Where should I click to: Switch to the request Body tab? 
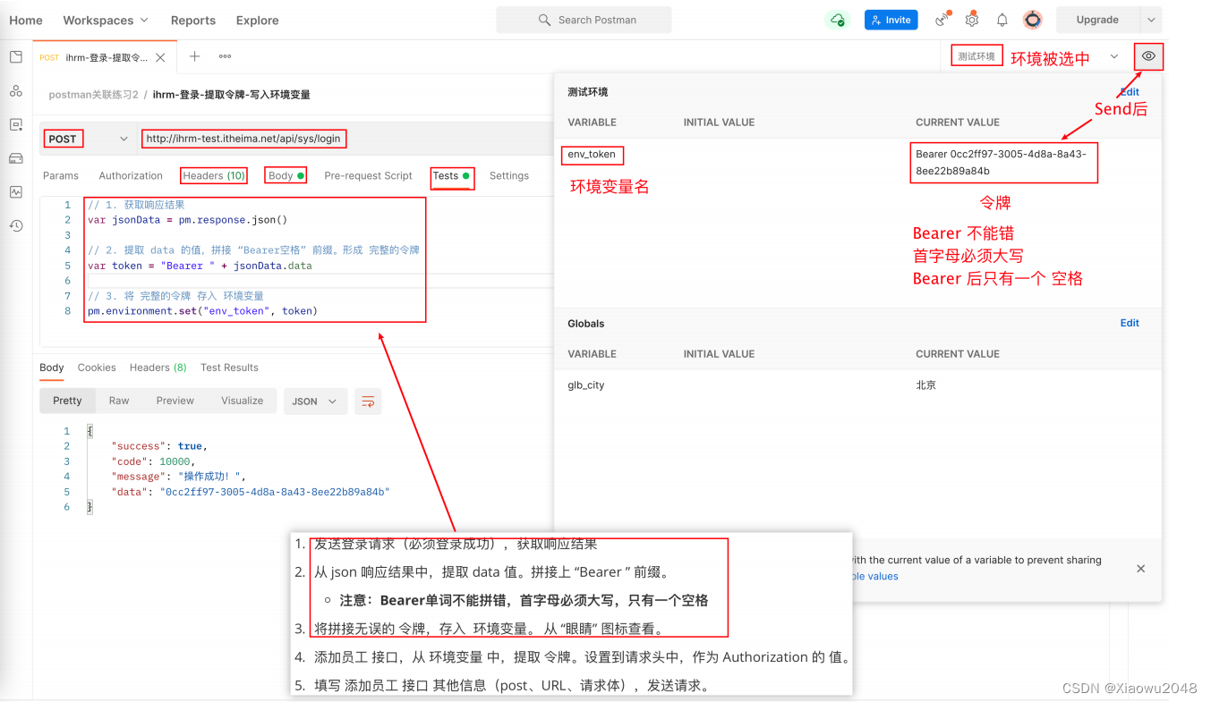click(286, 176)
